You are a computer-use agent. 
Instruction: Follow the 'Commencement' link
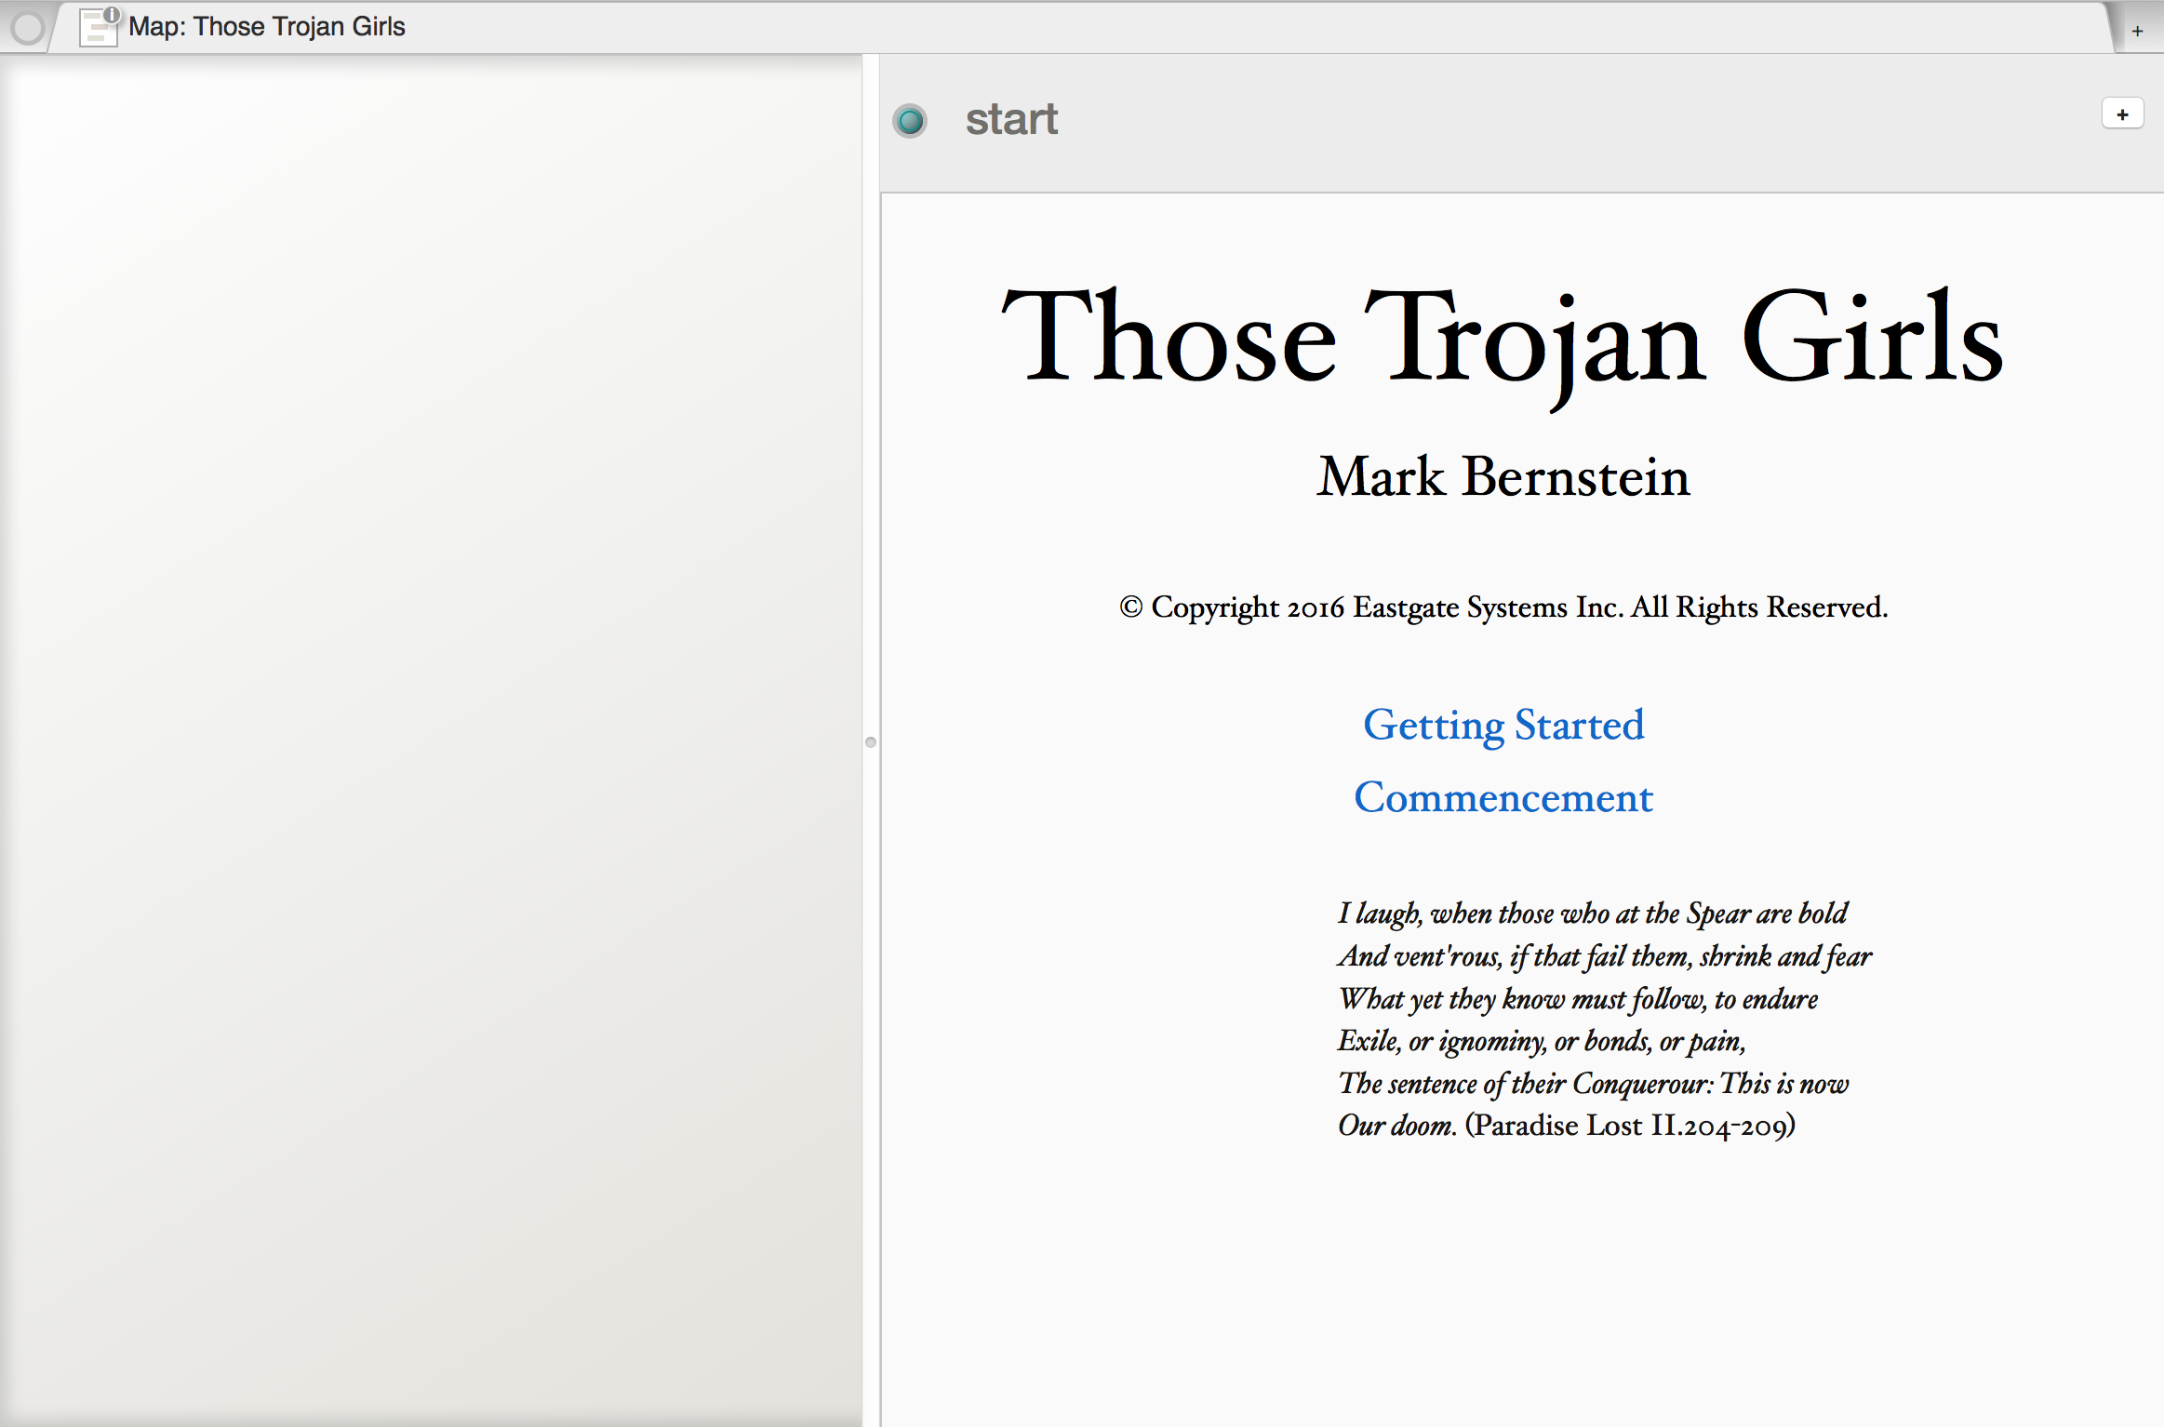click(x=1503, y=798)
